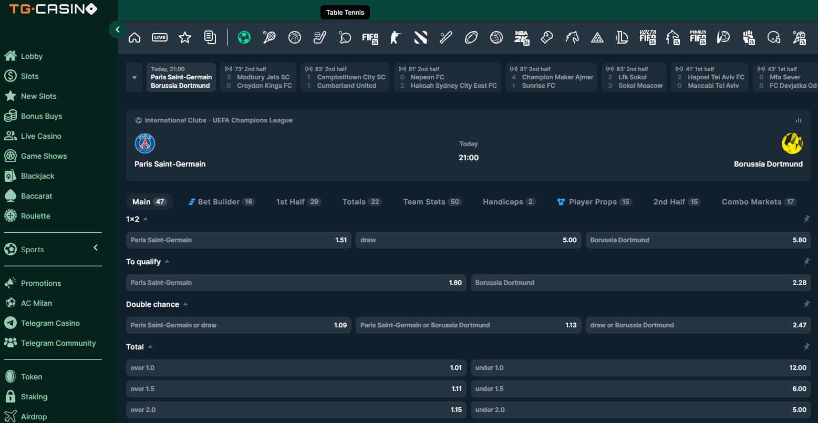The image size is (818, 423).
Task: Open the sportsbook home icon
Action: [x=134, y=37]
